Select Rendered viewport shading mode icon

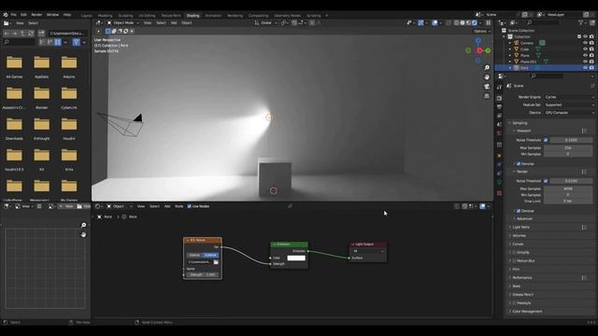[475, 22]
